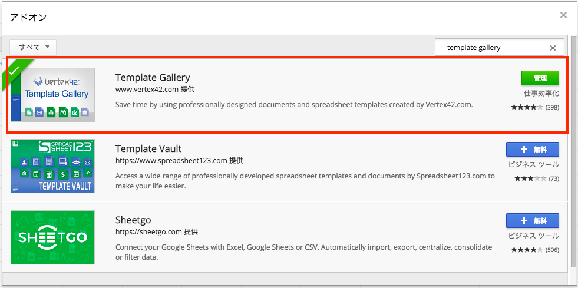
Task: Install Sheetgo with 無料 button
Action: 533,221
